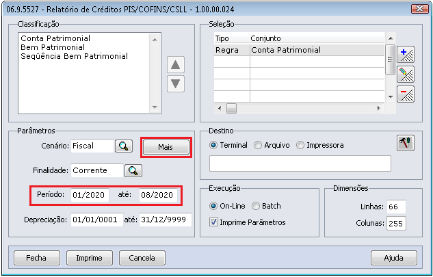Click Seleção table scroll down arrow
This screenshot has width=433, height=277.
[x=390, y=96]
